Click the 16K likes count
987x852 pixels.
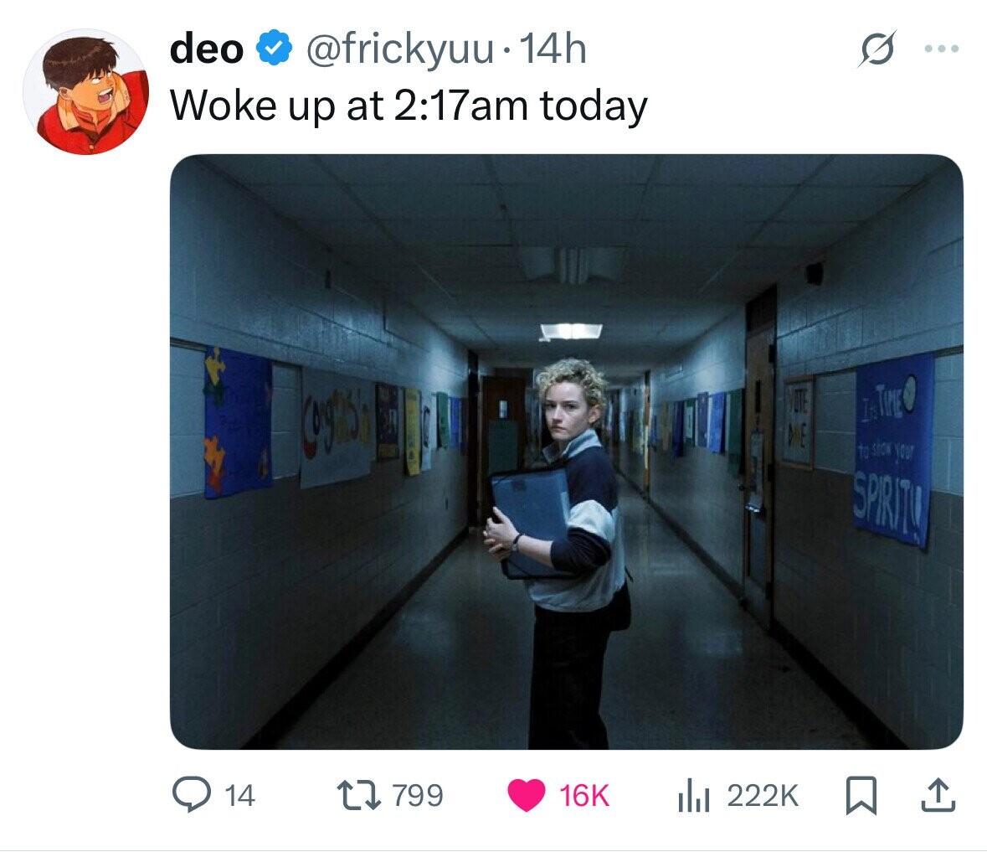click(584, 795)
